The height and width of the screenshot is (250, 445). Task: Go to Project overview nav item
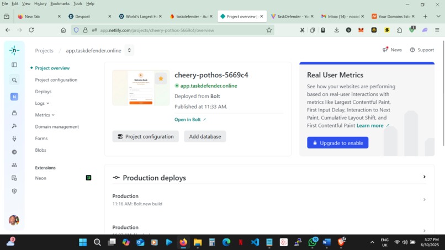click(52, 68)
